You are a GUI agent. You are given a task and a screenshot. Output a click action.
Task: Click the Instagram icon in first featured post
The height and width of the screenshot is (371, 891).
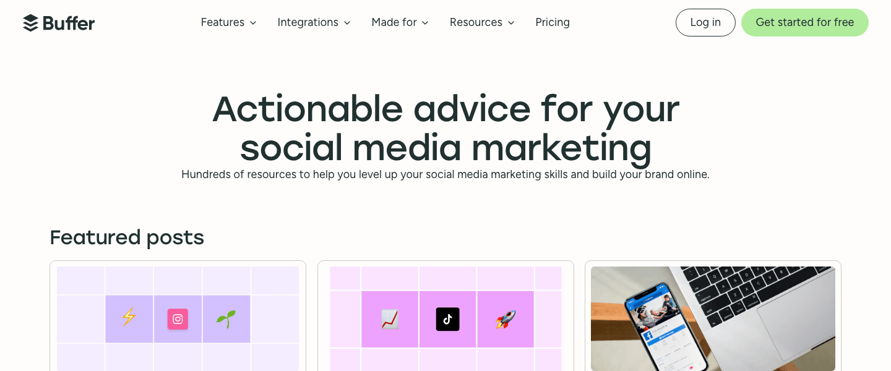[178, 319]
